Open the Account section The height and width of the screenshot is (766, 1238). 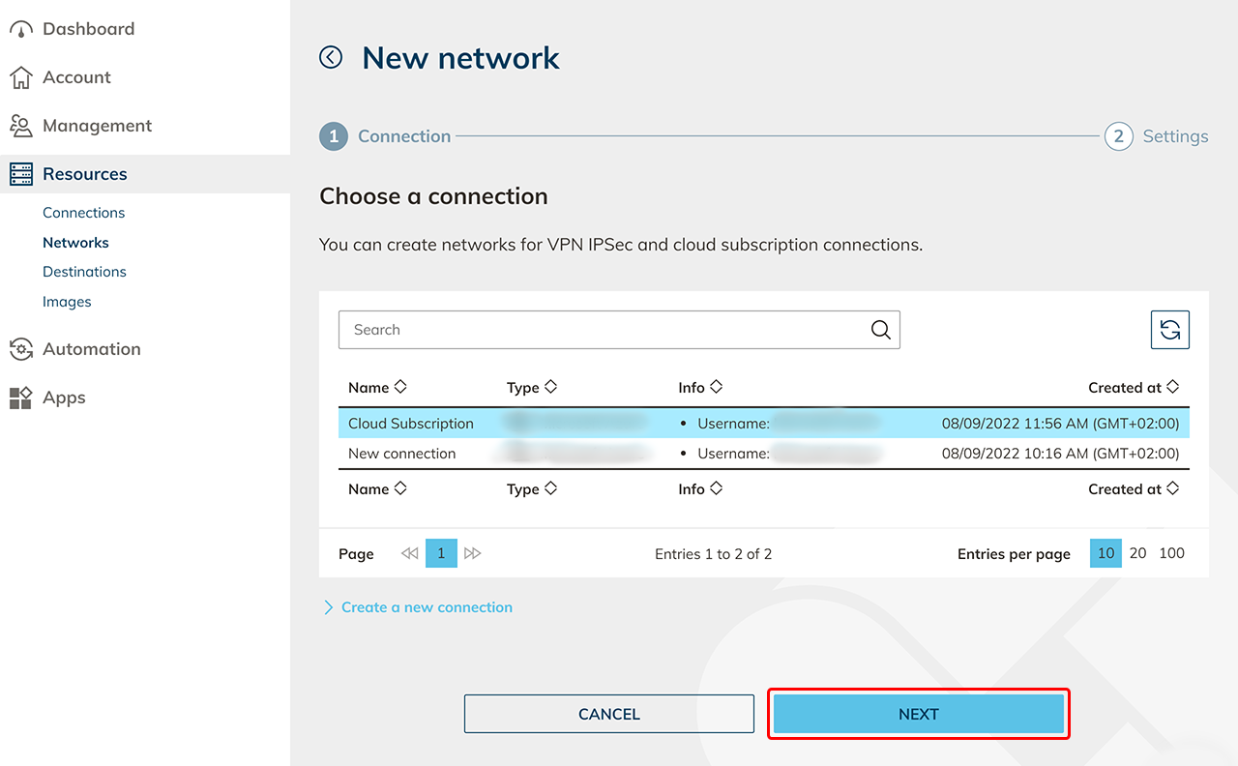(x=76, y=77)
